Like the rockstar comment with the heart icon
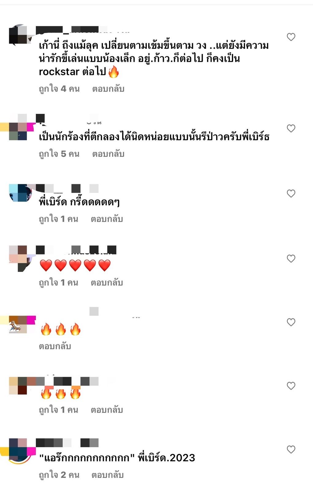Screen dimensions: 313x491 [x=291, y=37]
